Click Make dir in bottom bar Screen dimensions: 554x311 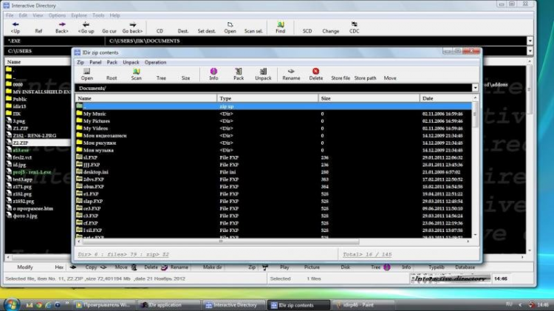click(212, 267)
